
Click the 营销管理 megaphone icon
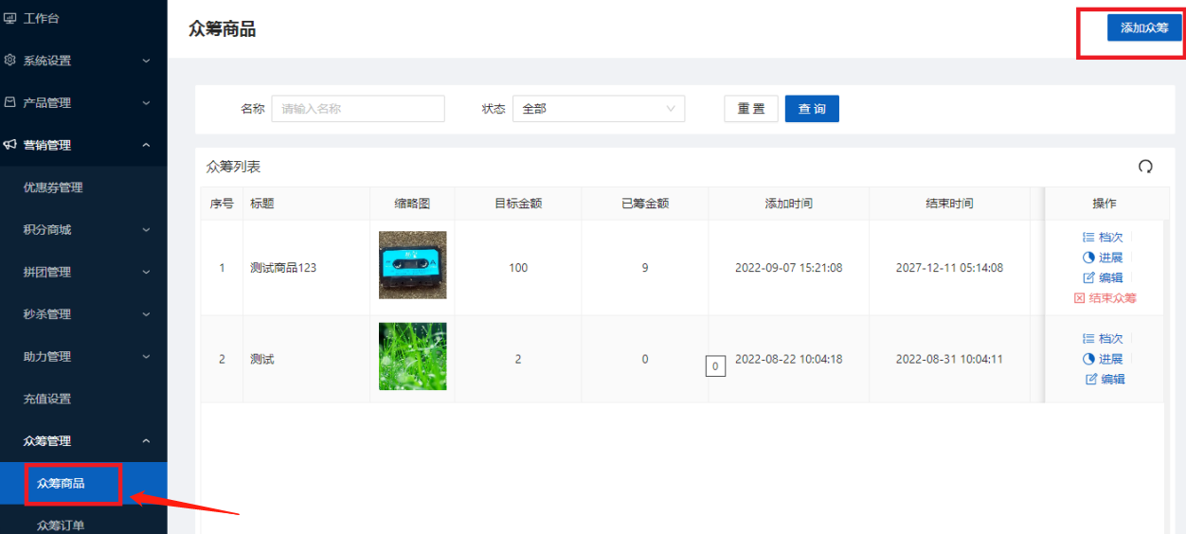click(10, 145)
